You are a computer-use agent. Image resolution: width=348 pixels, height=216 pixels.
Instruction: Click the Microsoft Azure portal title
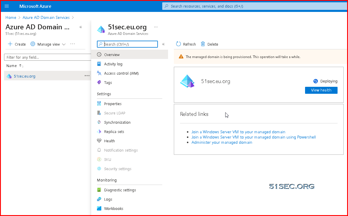coord(35,6)
